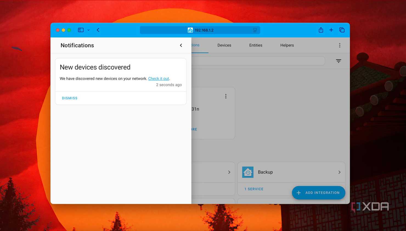This screenshot has width=406, height=231.
Task: Open a new Safari tab
Action: click(x=331, y=30)
